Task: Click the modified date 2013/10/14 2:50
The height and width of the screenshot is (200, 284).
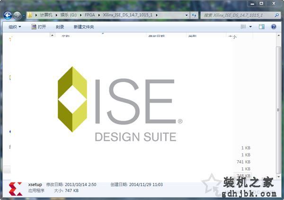Action: [80, 184]
